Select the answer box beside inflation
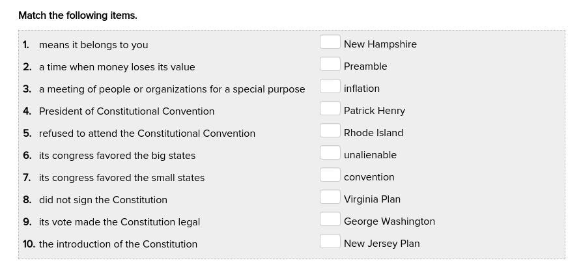 (x=330, y=87)
